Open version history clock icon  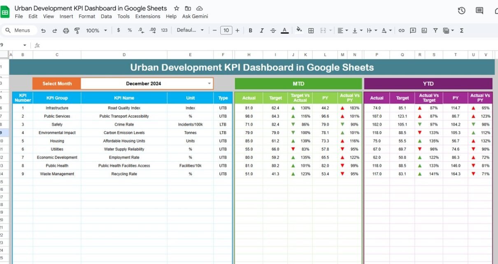click(x=461, y=11)
